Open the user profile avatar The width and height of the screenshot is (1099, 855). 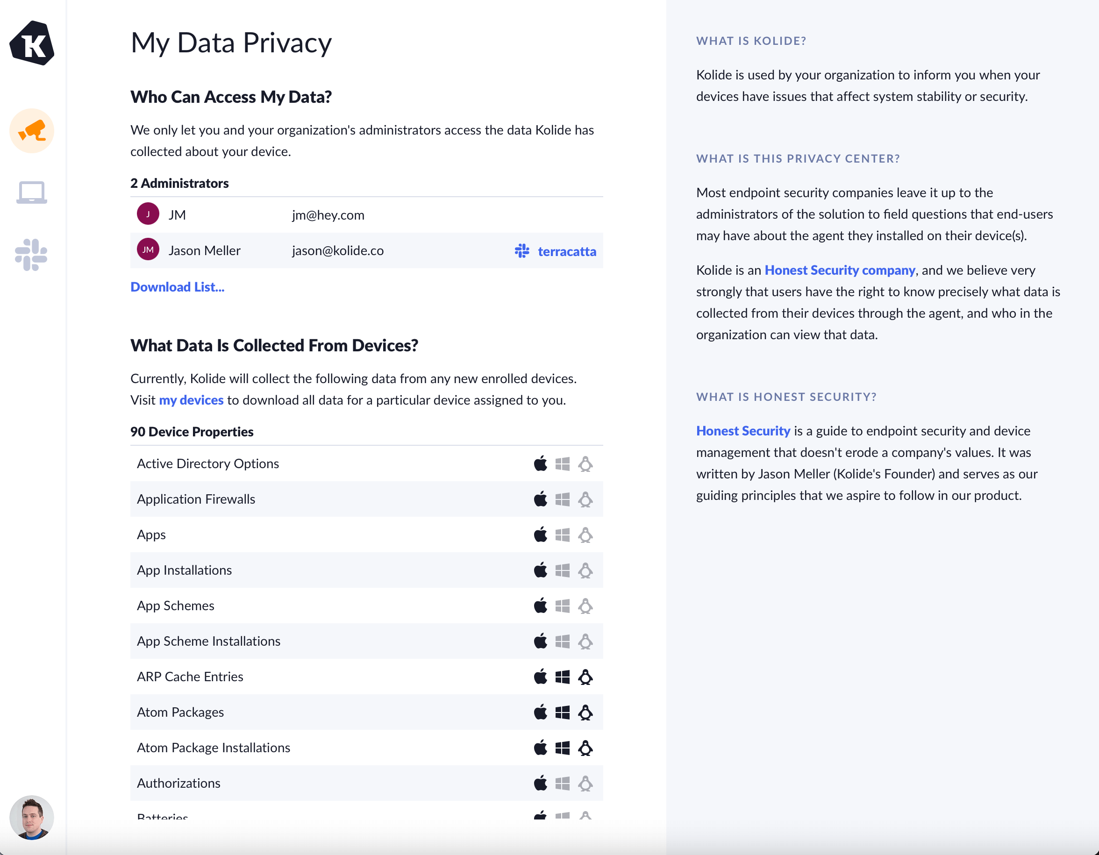tap(32, 817)
